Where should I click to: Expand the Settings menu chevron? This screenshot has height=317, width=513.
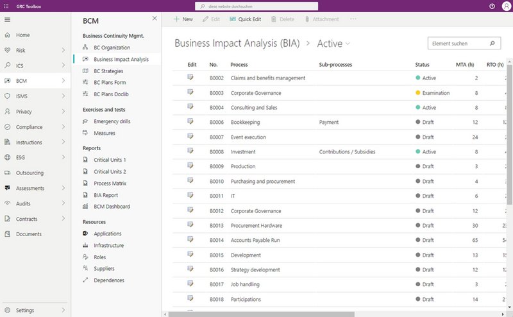click(63, 311)
